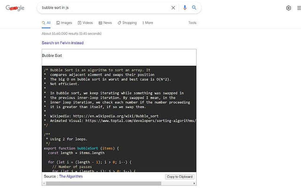
Task: Select the All results tab
Action: coord(46,23)
